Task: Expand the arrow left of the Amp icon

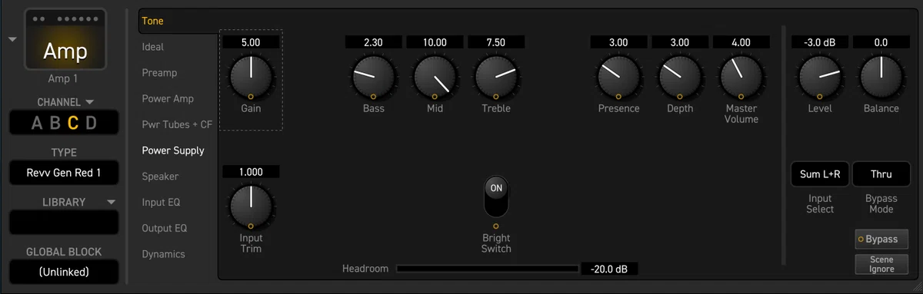Action: [x=12, y=39]
